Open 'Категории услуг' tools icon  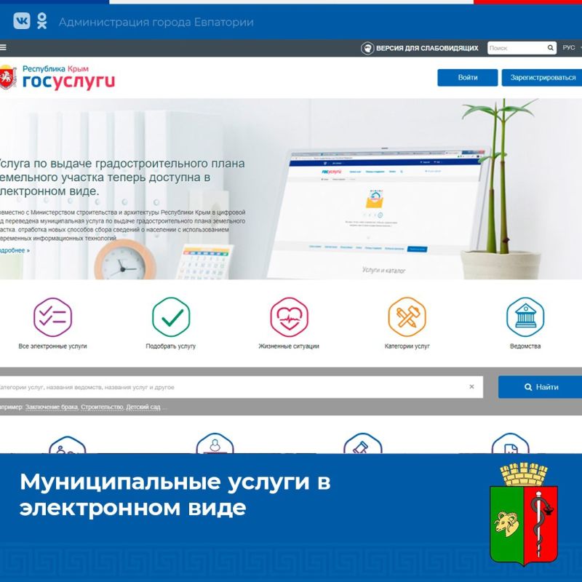pos(407,317)
